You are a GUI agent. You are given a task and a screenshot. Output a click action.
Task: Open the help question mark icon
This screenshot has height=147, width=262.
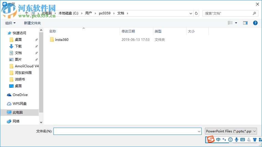[255, 23]
